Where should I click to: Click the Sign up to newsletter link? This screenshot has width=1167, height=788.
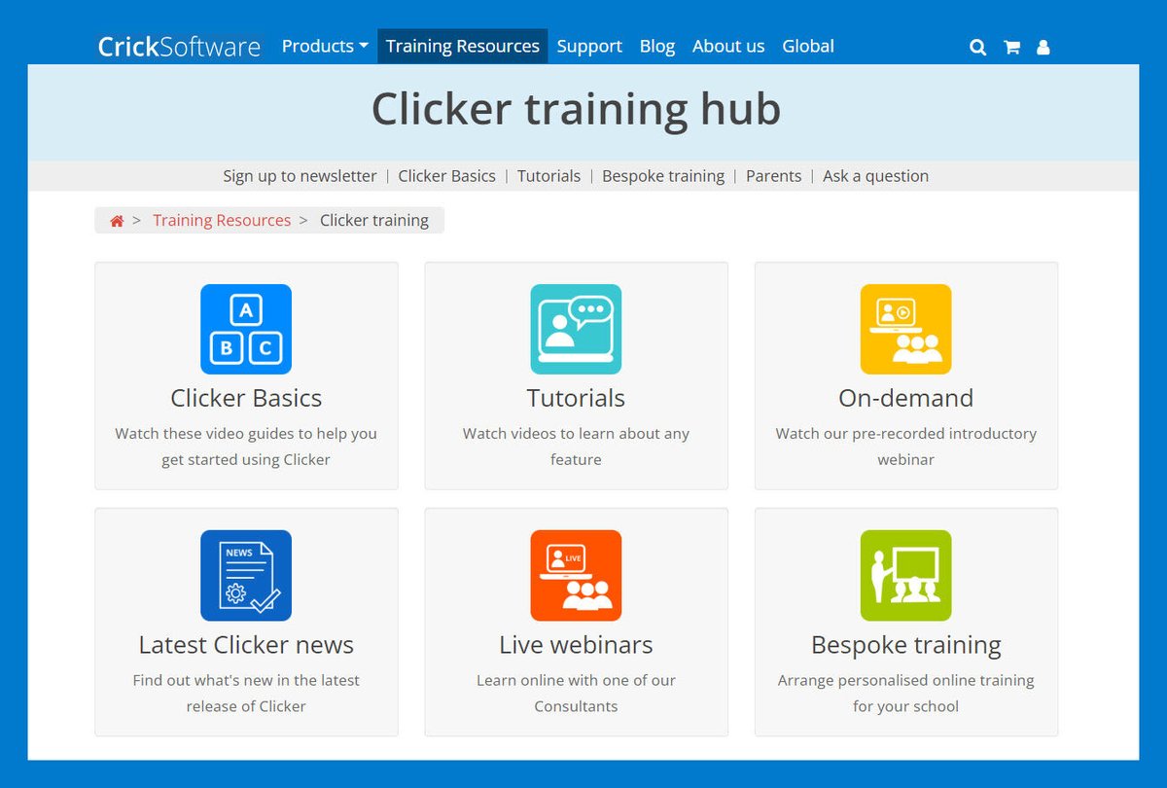300,176
